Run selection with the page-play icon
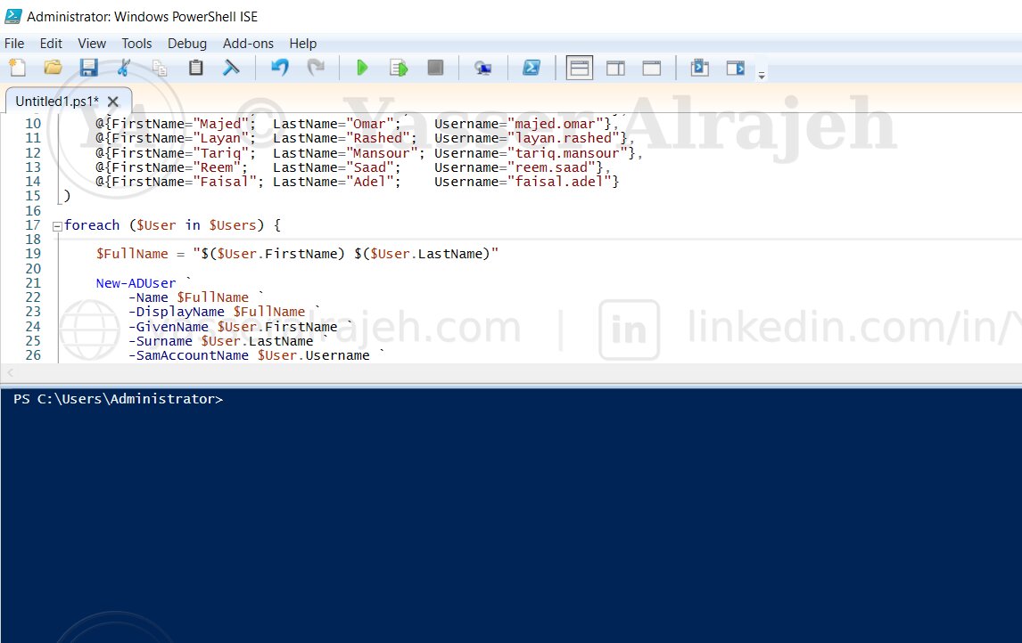The image size is (1022, 643). coord(399,68)
